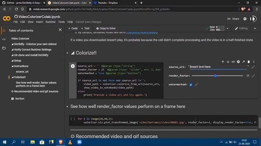Go back in browser
This screenshot has width=261, height=146.
click(x=4, y=9)
